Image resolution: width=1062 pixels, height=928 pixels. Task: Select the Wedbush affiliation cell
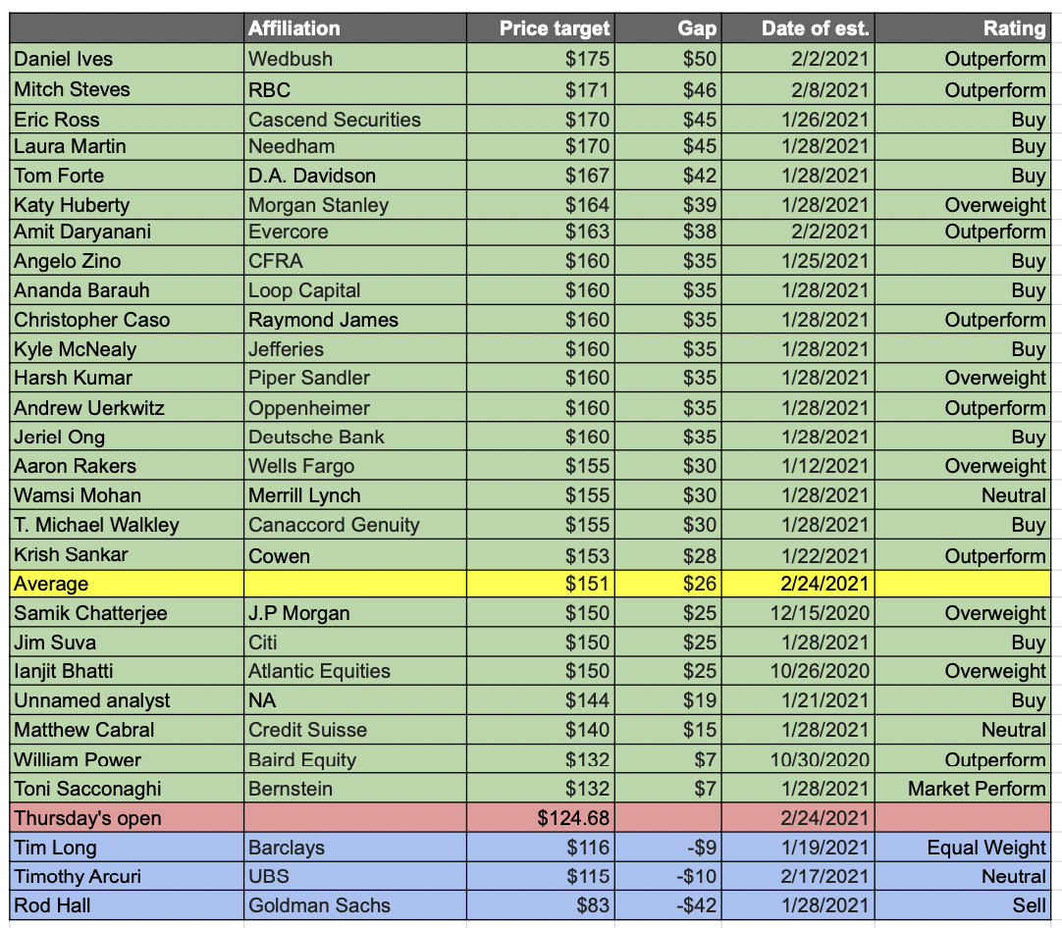point(355,58)
